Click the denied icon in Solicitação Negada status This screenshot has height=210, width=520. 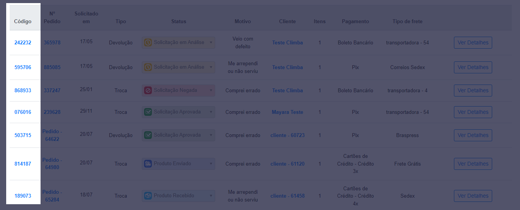click(148, 90)
